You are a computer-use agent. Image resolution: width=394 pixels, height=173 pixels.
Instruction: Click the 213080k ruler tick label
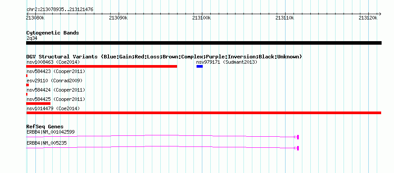pos(35,18)
